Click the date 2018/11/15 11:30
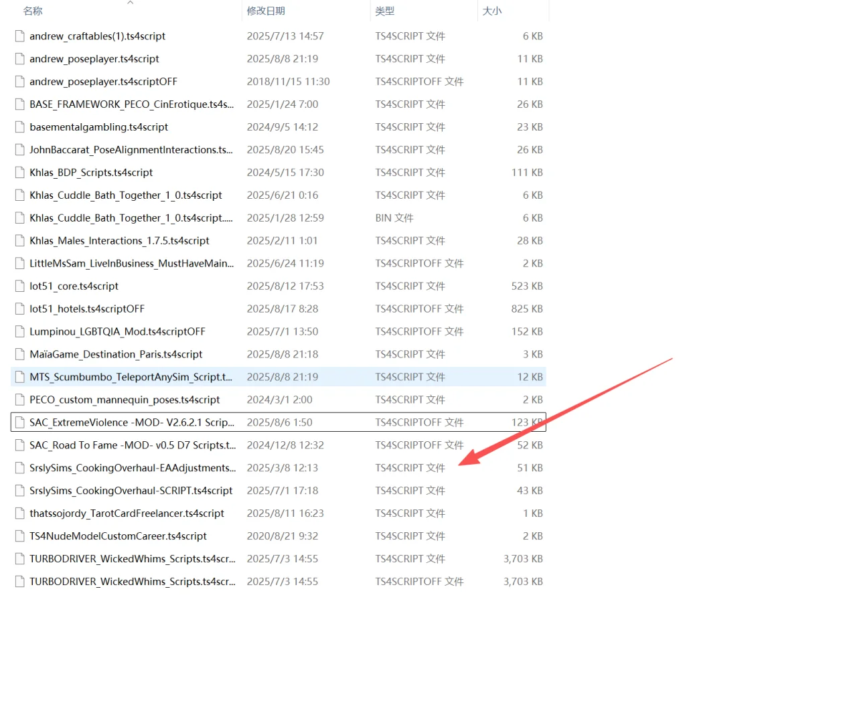Image resolution: width=847 pixels, height=723 pixels. (288, 82)
